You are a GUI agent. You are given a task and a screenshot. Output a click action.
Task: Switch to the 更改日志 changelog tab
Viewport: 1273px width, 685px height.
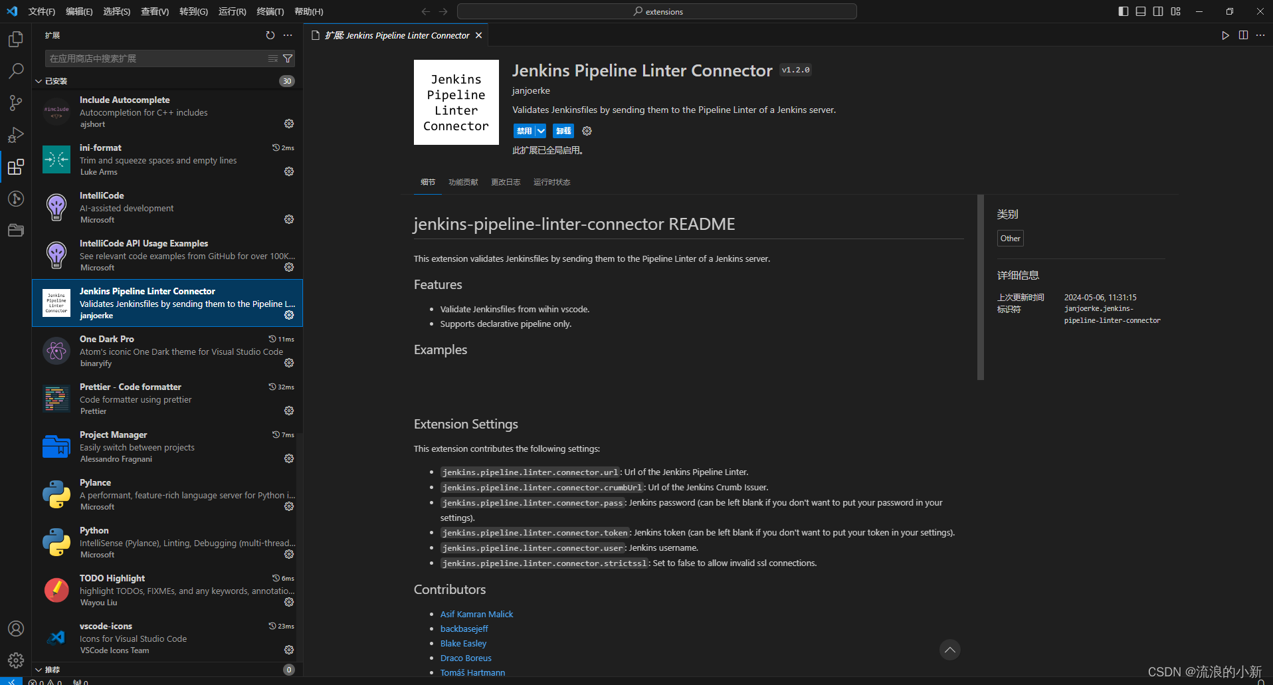click(x=506, y=182)
